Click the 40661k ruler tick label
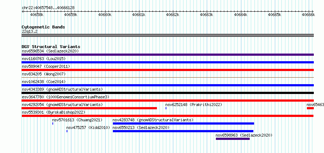Viewport: 324px width, 153px height. pyautogui.click(x=139, y=15)
